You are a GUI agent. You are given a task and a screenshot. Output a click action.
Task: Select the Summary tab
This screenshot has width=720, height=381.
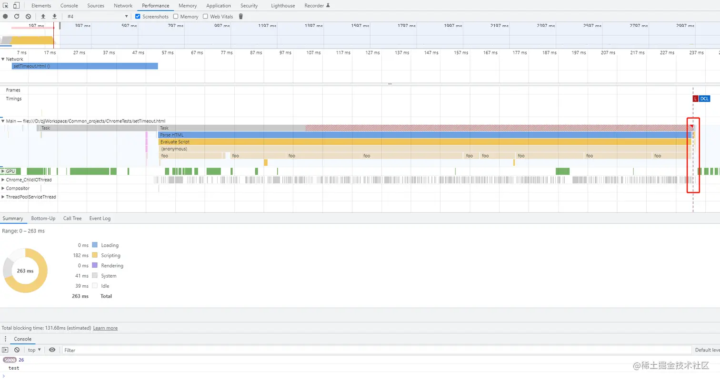(13, 218)
